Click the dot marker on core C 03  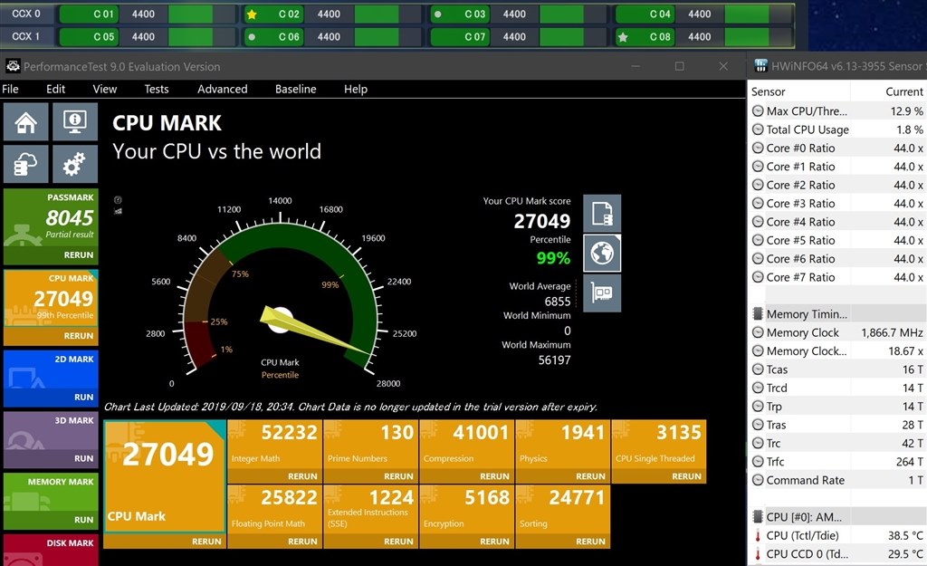(437, 14)
